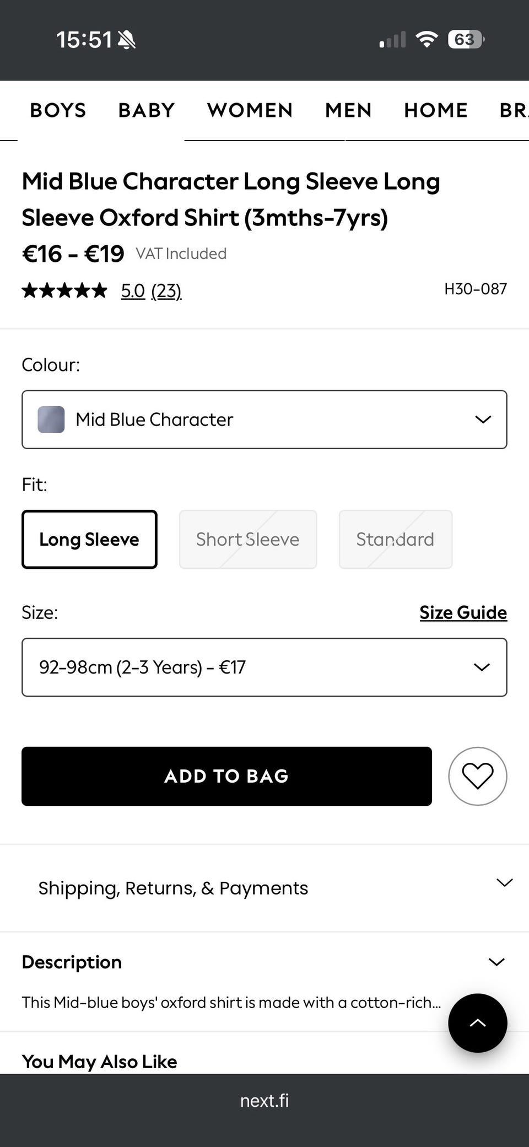
Task: Click the Mid Blue Character colour swatch
Action: (x=51, y=419)
